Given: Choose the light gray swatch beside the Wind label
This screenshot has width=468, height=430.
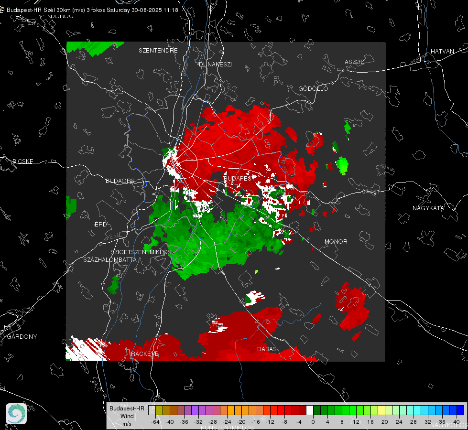Looking at the screenshot, I should pyautogui.click(x=152, y=410).
